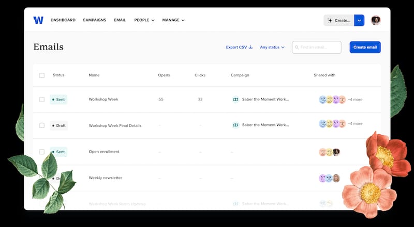This screenshot has width=414, height=227.
Task: Expand the blue Create dropdown arrow
Action: point(360,20)
